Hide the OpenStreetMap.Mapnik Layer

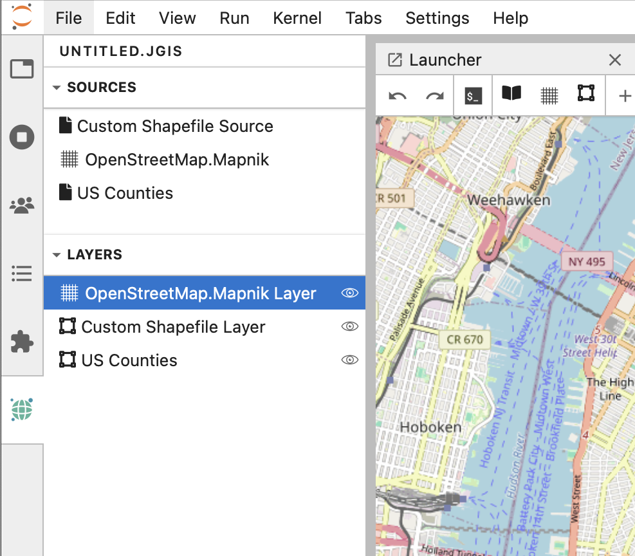pos(349,293)
